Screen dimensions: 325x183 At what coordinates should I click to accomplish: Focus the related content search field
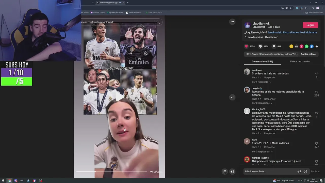118,22
